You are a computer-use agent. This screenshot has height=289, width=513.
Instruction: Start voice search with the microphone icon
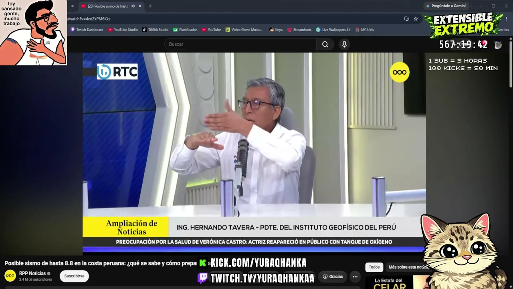344,44
